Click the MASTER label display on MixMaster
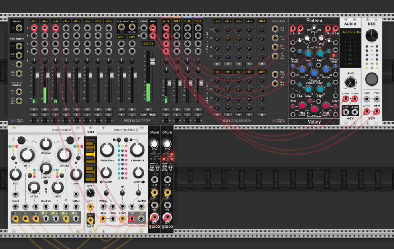 tap(148, 43)
